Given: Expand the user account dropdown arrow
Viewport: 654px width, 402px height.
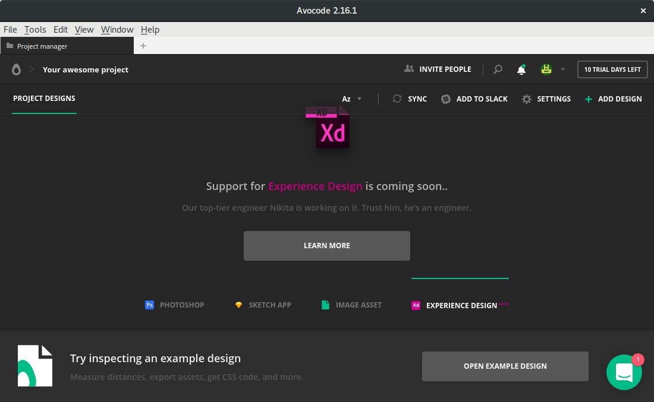Looking at the screenshot, I should 562,69.
